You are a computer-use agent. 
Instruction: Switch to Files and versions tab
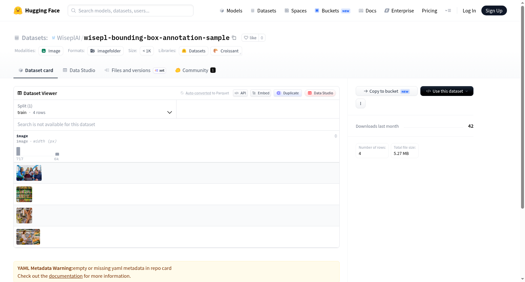(x=135, y=70)
